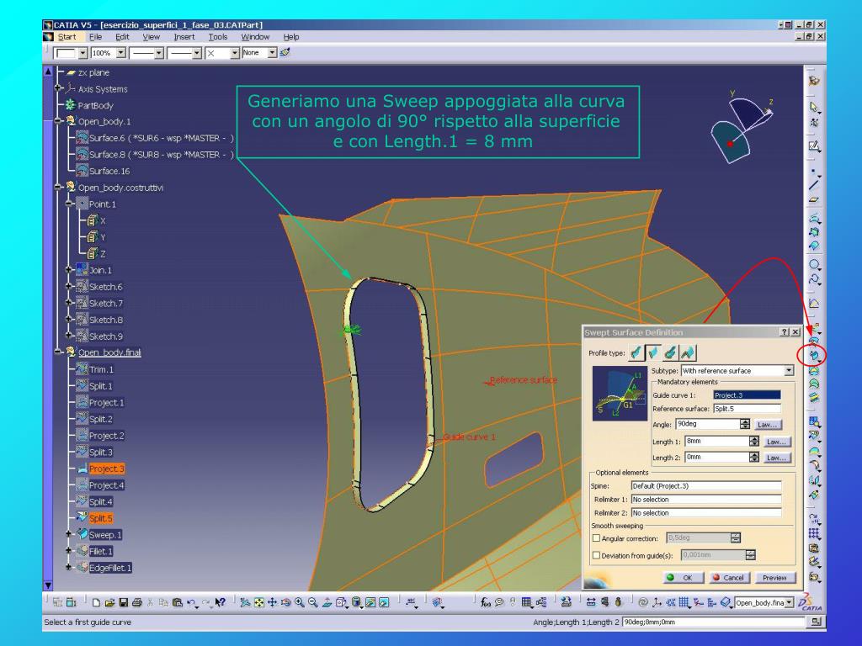The height and width of the screenshot is (646, 862).
Task: Click the rectangular pattern grid icon in right toolbar
Action: coord(814,533)
